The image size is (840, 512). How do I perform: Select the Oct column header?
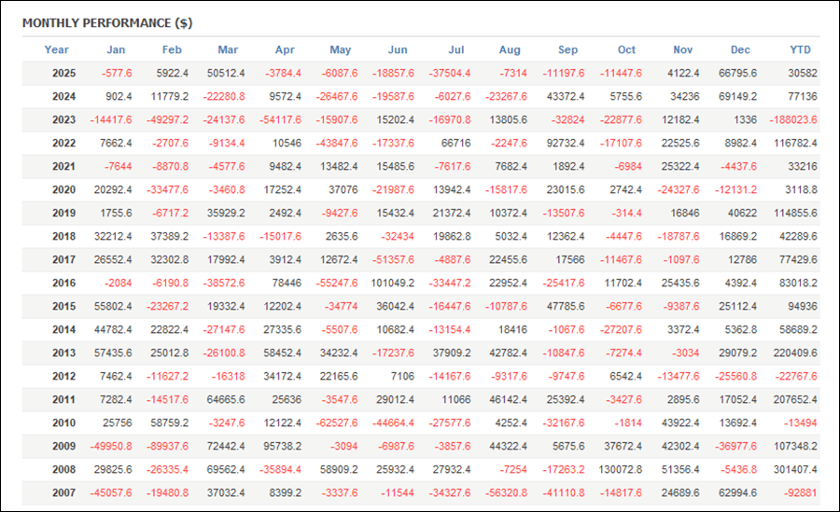(626, 49)
